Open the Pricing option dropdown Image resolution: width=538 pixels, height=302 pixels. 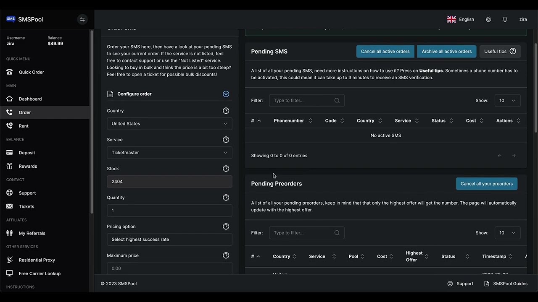pos(169,240)
